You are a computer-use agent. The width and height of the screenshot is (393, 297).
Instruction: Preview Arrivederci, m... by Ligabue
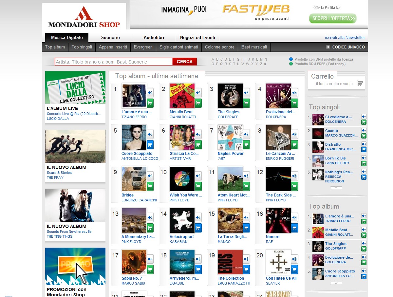(x=198, y=259)
